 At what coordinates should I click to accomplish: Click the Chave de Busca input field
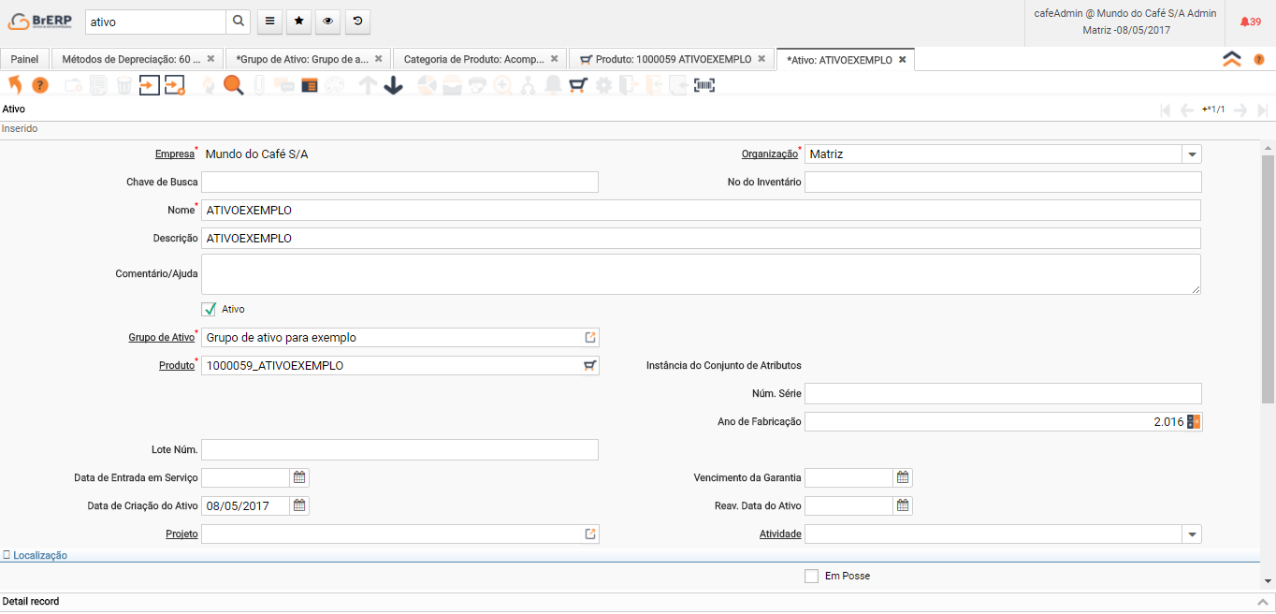[399, 182]
